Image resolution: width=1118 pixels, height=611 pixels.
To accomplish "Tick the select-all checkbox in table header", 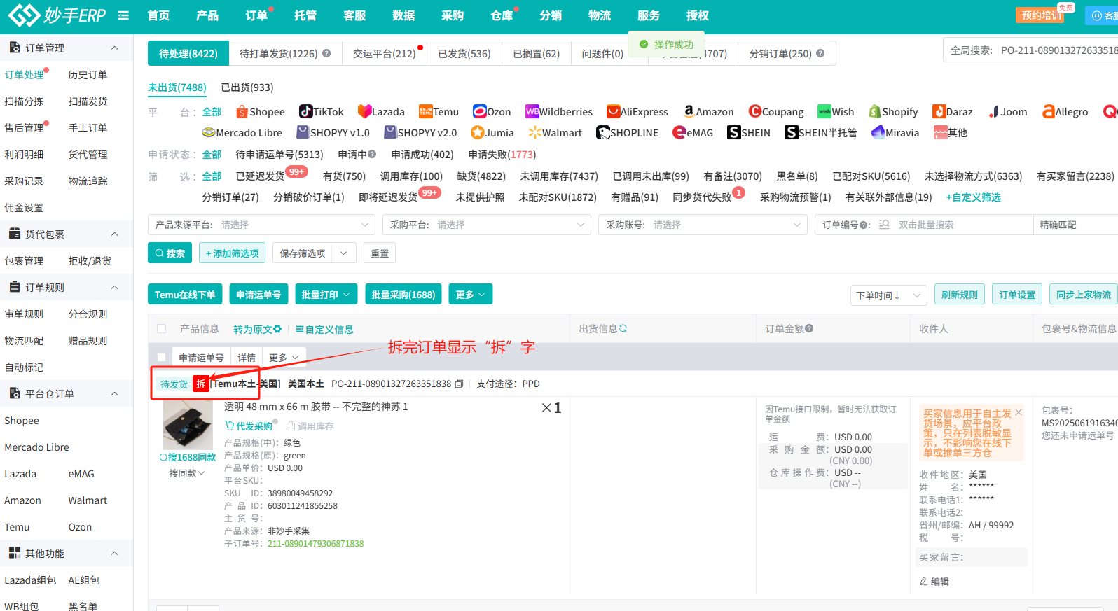I will click(162, 328).
